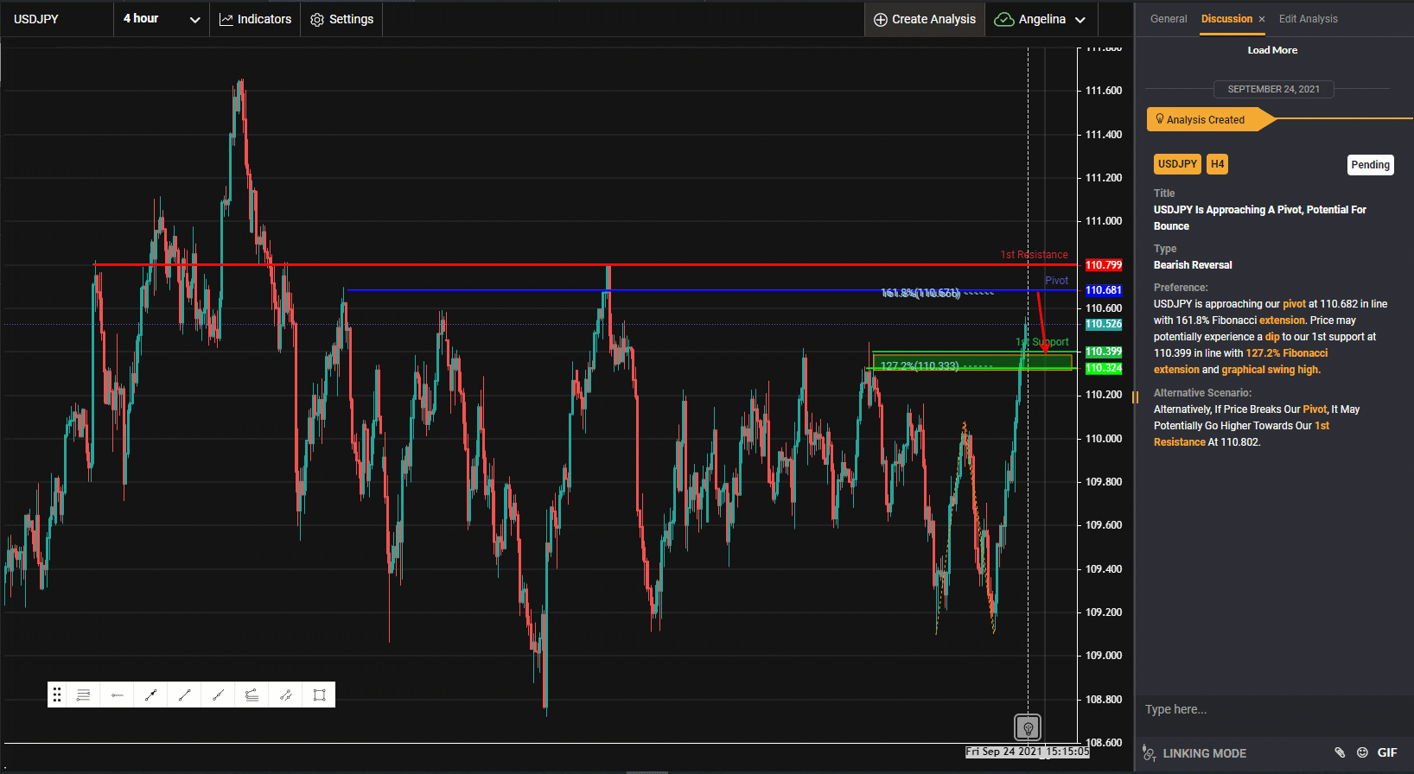The image size is (1414, 774).
Task: Switch to the Edit Analysis tab
Action: (x=1308, y=19)
